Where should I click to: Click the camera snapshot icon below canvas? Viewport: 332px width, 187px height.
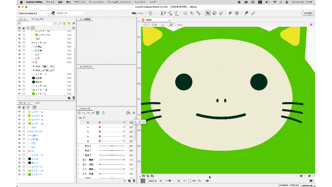point(143,176)
